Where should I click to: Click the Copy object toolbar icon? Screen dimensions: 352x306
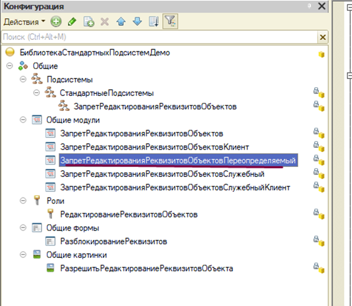click(x=88, y=22)
